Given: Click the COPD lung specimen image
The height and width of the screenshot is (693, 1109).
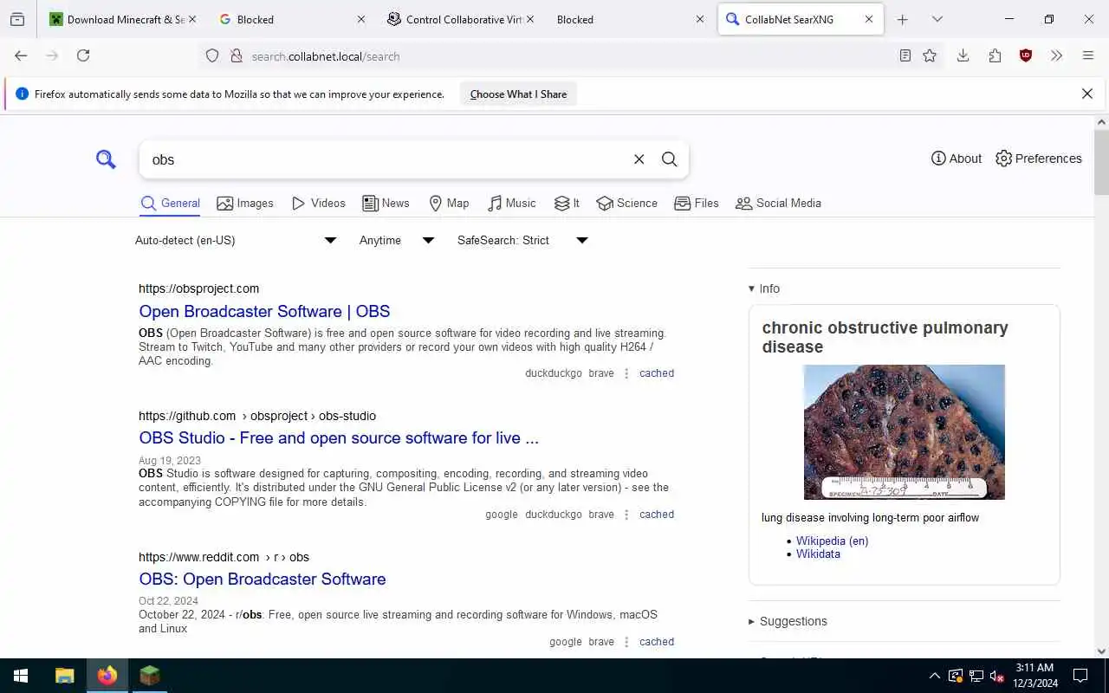Looking at the screenshot, I should (x=904, y=431).
